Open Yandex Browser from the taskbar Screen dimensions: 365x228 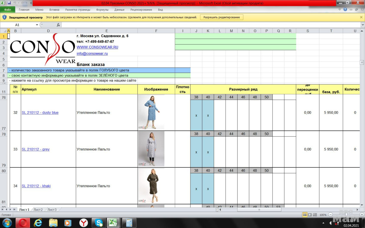(x=83, y=222)
